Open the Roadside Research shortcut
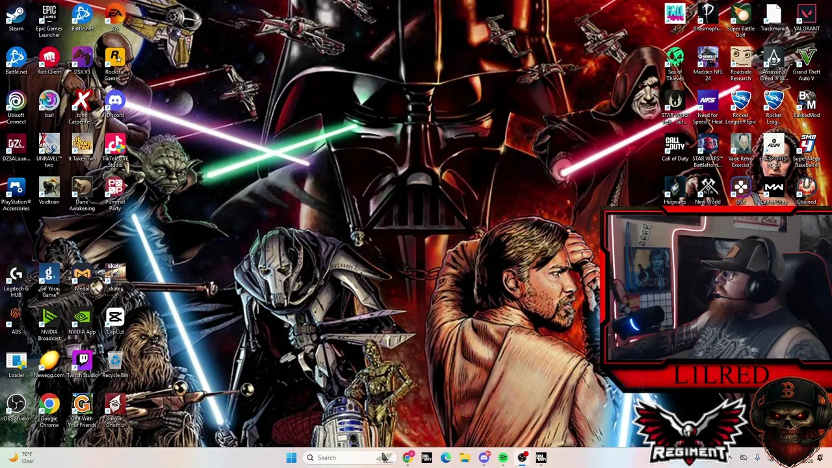The width and height of the screenshot is (832, 468). tap(740, 64)
